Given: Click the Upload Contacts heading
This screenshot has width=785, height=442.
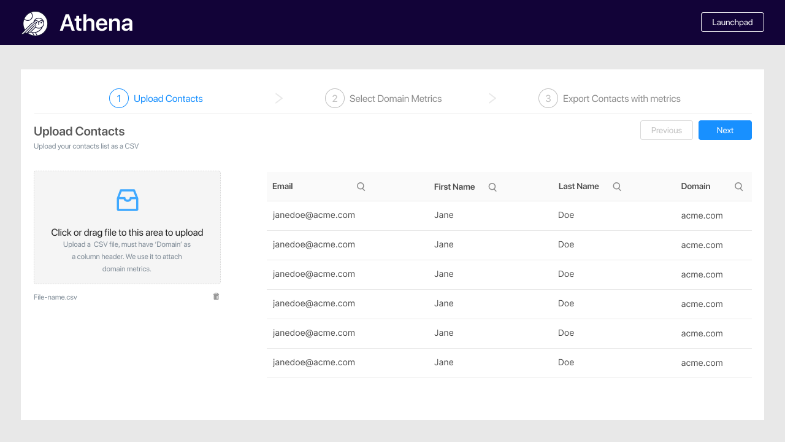Looking at the screenshot, I should 79,131.
